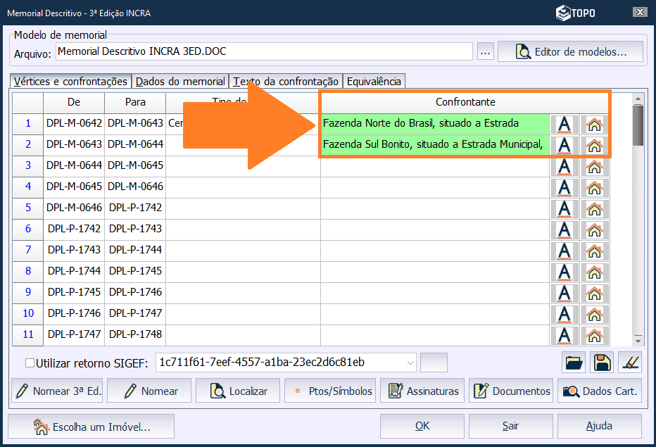Select the Equivalência tab

374,82
